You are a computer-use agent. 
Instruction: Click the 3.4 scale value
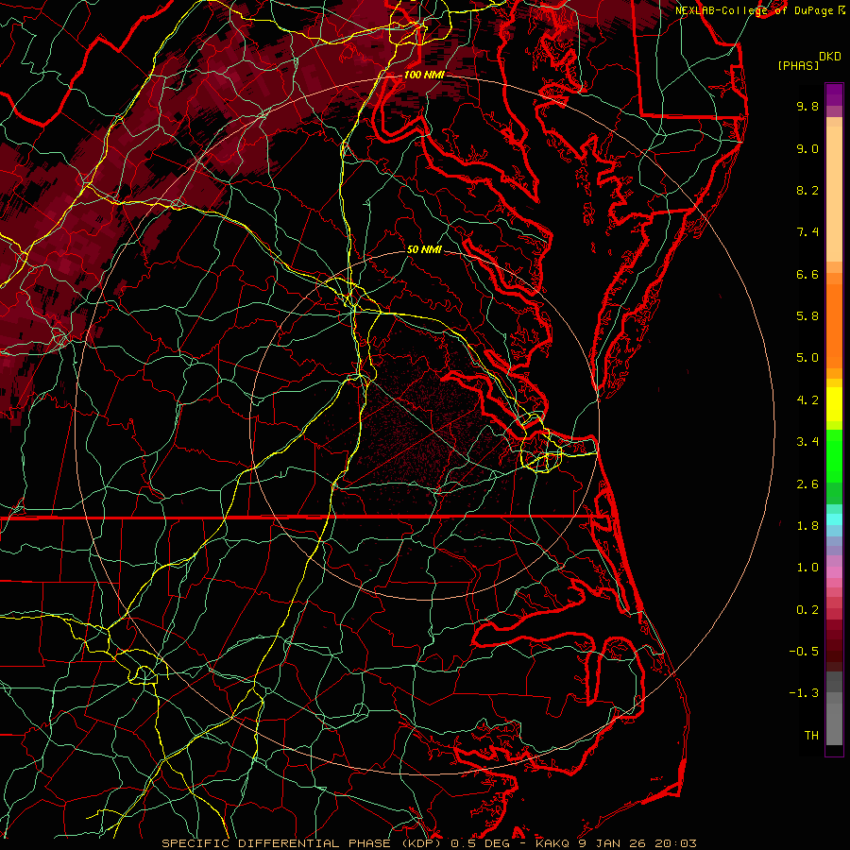pyautogui.click(x=807, y=442)
